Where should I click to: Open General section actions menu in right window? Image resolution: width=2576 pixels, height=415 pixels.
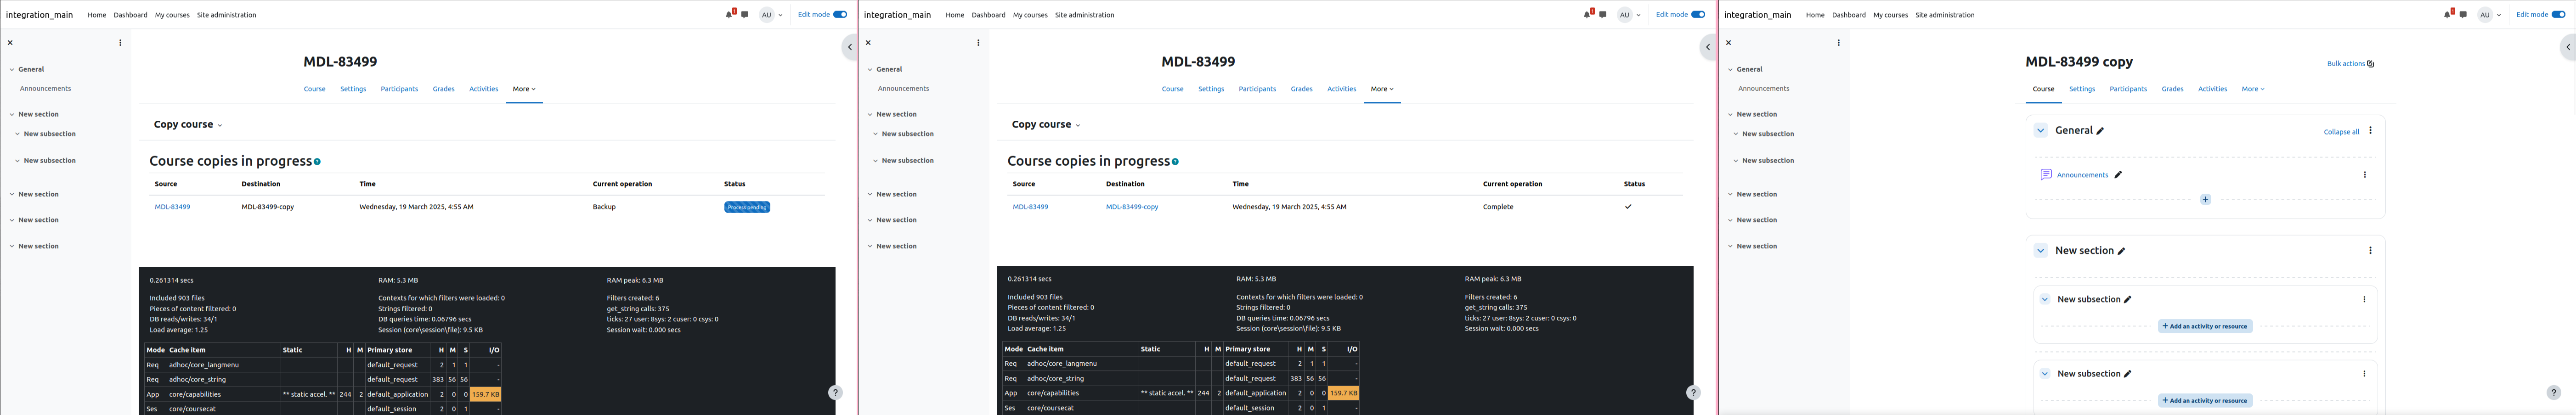[2370, 131]
